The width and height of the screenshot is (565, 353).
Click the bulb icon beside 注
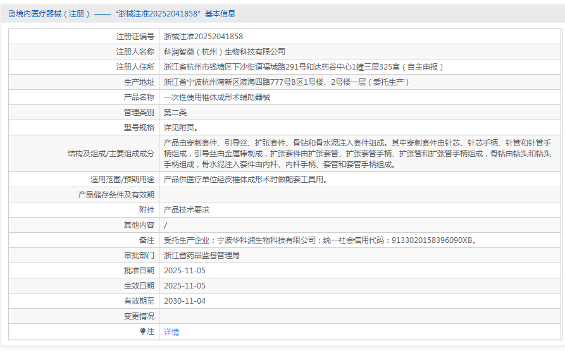(x=143, y=331)
